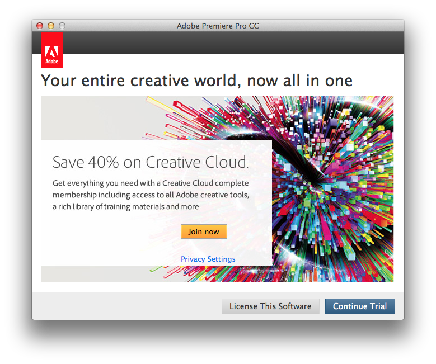Click the dark gray header bar
This screenshot has height=364, width=436.
[x=233, y=43]
